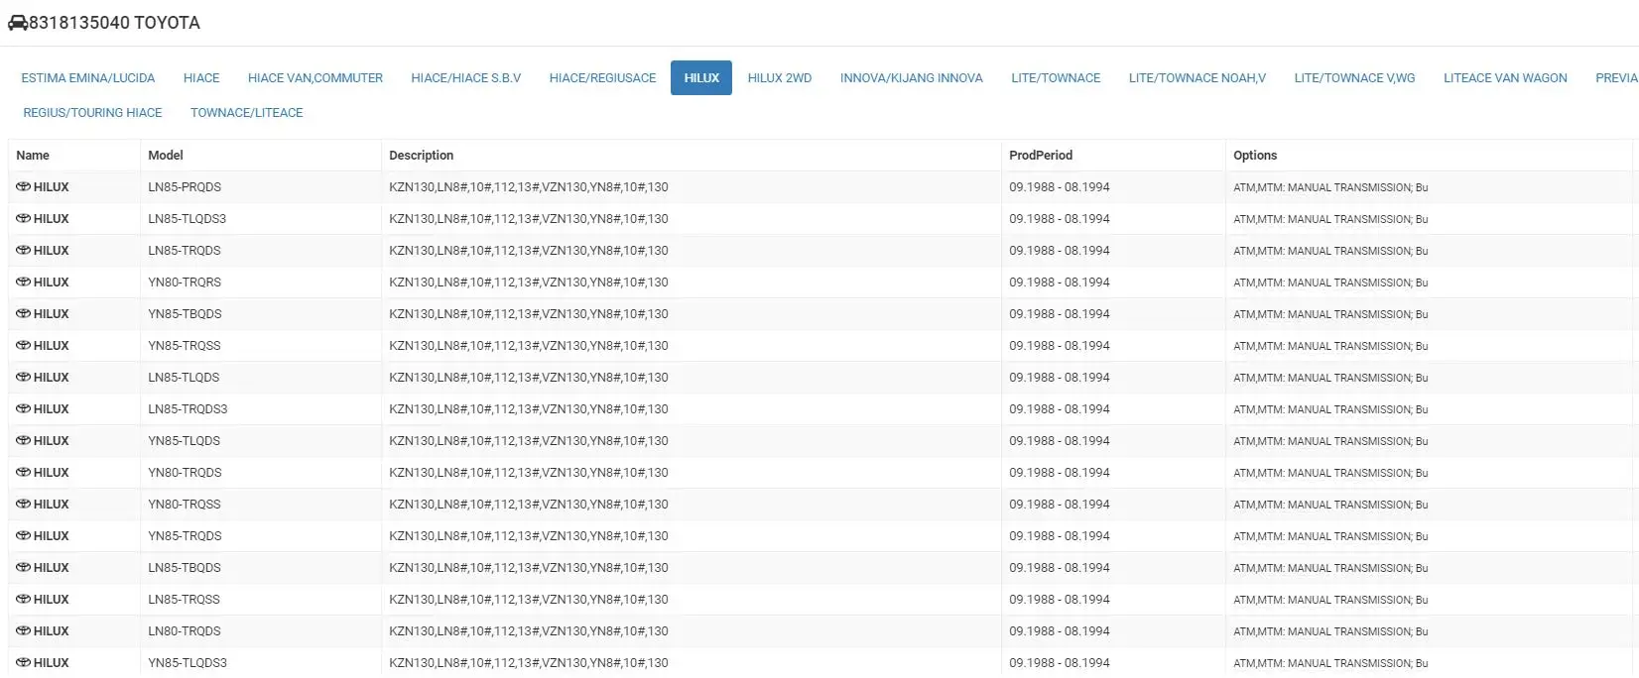Click Toyota logo in LN85-TRQDS3 row
The height and width of the screenshot is (678, 1639).
[23, 408]
